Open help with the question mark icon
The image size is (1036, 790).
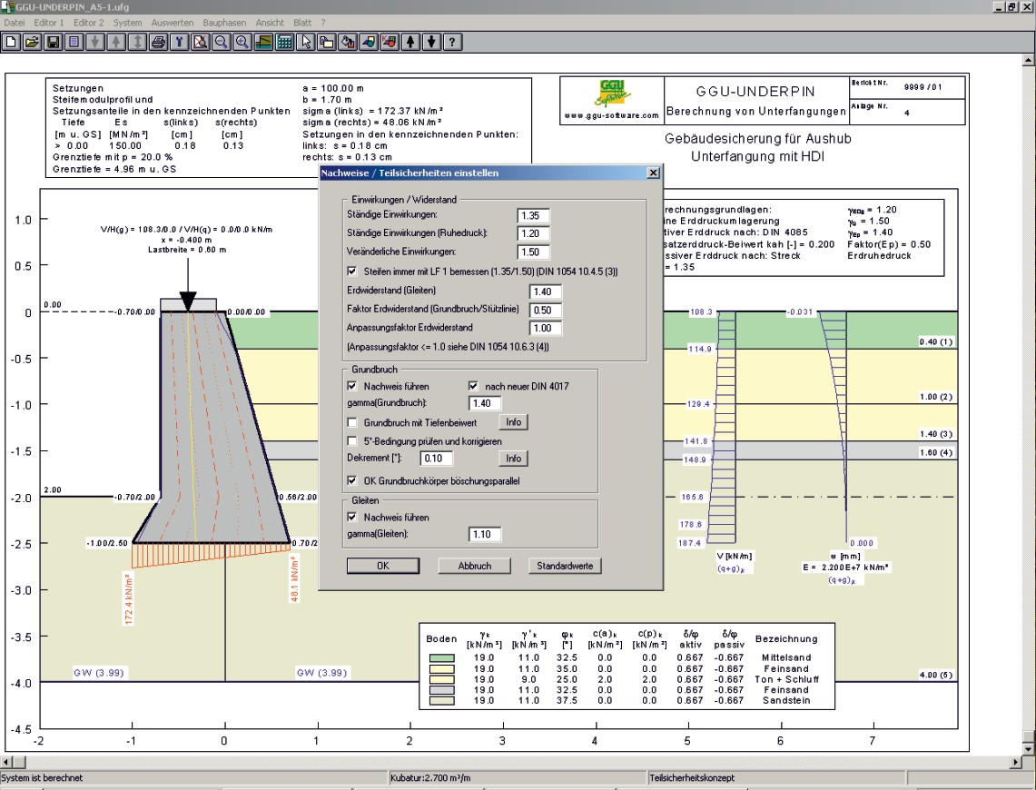[x=452, y=43]
